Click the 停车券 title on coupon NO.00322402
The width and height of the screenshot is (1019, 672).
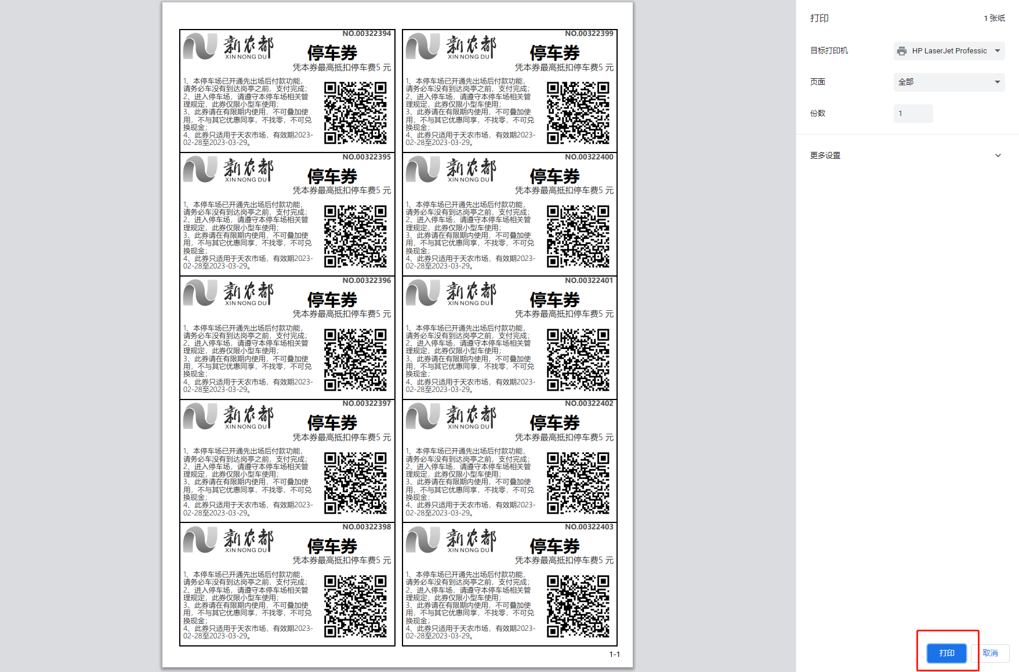click(x=555, y=423)
